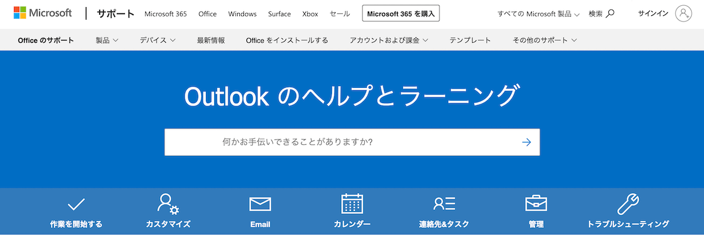The height and width of the screenshot is (242, 704).
Task: Open the 最新情報 link
Action: point(211,40)
